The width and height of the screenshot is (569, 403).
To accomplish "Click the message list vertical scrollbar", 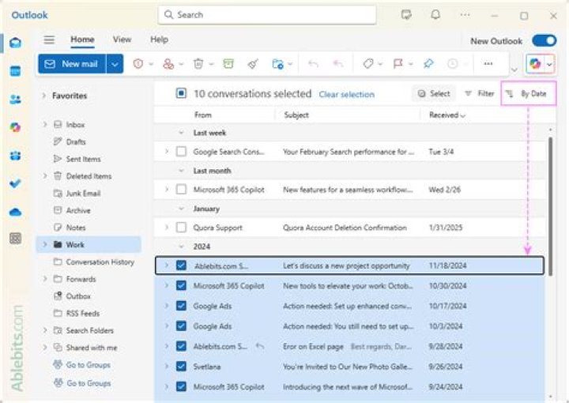I will click(x=551, y=206).
